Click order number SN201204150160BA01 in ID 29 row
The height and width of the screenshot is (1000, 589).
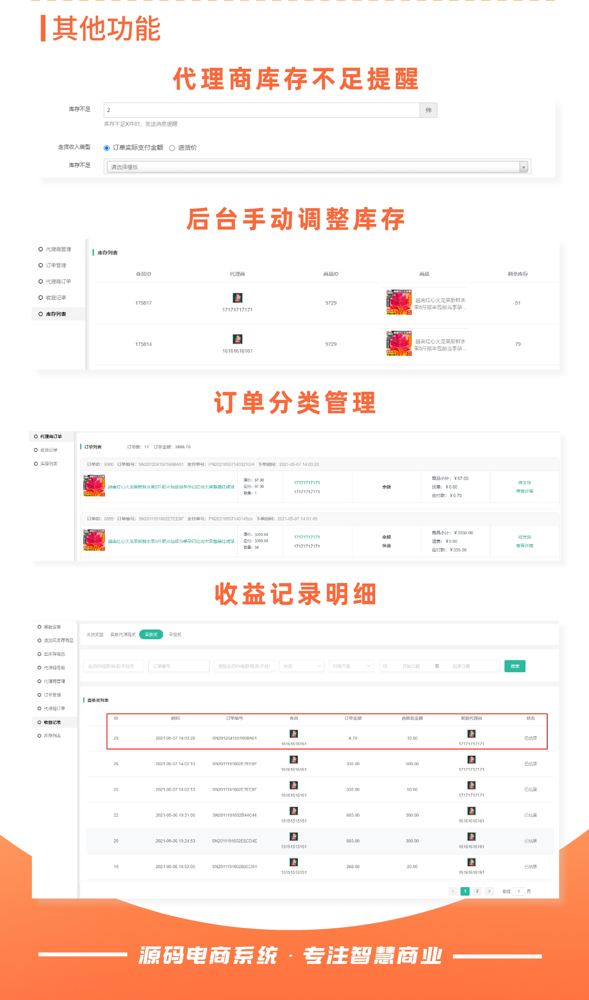click(235, 738)
